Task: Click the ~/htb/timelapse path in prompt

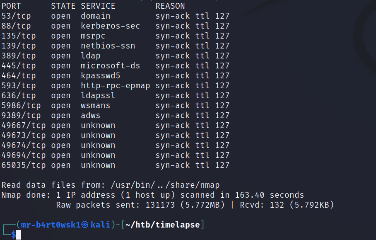Action: [163, 225]
